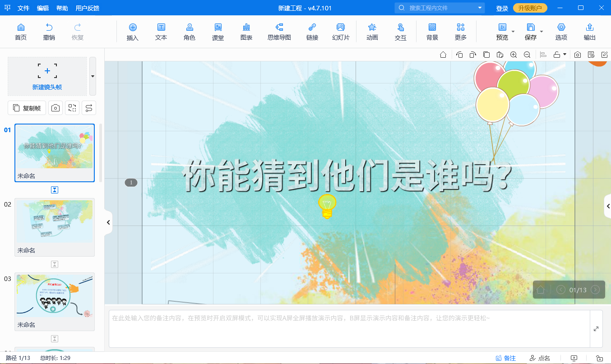The image size is (611, 364).
Task: Click the 保存 save button
Action: click(531, 32)
